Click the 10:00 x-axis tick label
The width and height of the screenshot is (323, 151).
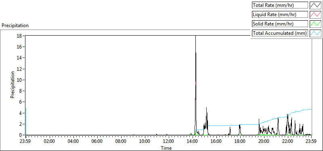click(145, 142)
